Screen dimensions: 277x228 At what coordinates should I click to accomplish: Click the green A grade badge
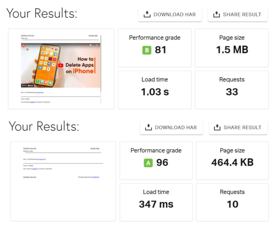(148, 163)
